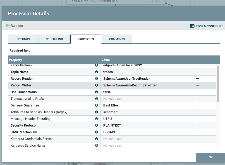The image size is (225, 165).
Task: Click STOP & CONFIGURE label
Action: point(209,26)
